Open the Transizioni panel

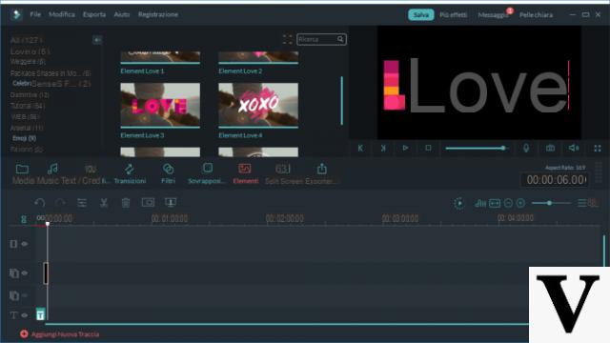click(x=130, y=173)
